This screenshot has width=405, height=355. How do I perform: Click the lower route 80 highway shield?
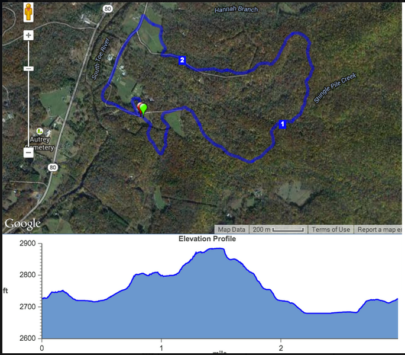(x=53, y=167)
